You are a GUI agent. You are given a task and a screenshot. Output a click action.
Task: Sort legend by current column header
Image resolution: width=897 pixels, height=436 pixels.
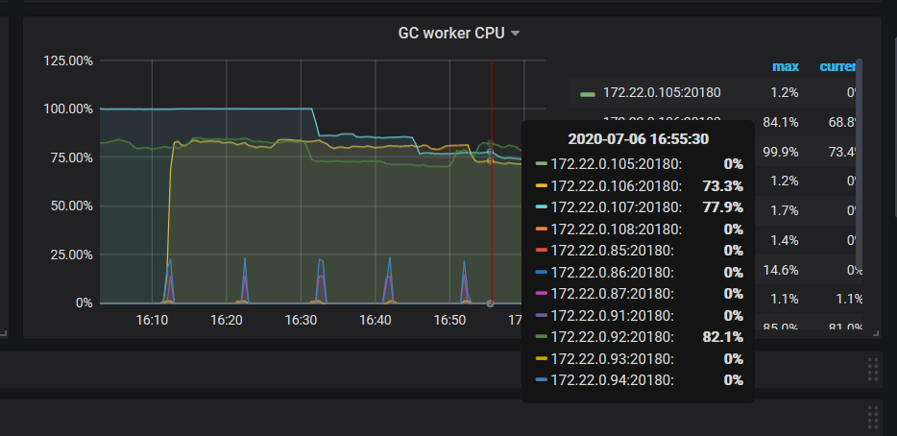coord(837,67)
